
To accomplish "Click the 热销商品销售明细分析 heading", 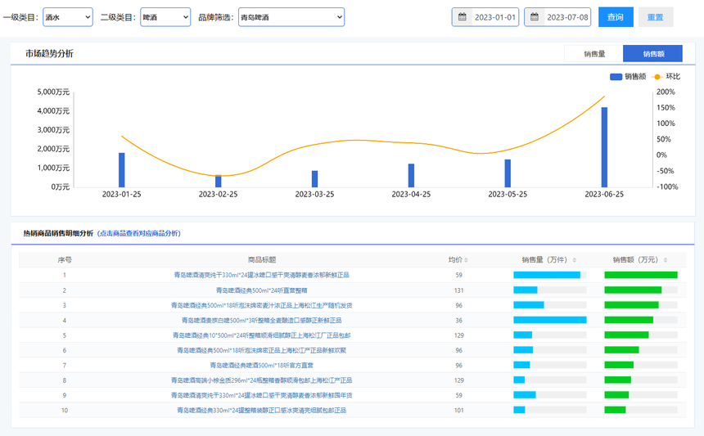I will point(58,233).
